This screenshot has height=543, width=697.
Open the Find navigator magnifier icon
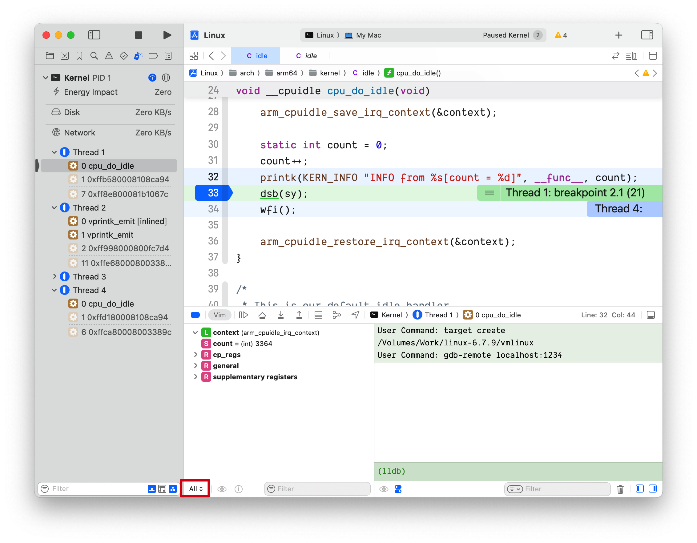(x=94, y=56)
